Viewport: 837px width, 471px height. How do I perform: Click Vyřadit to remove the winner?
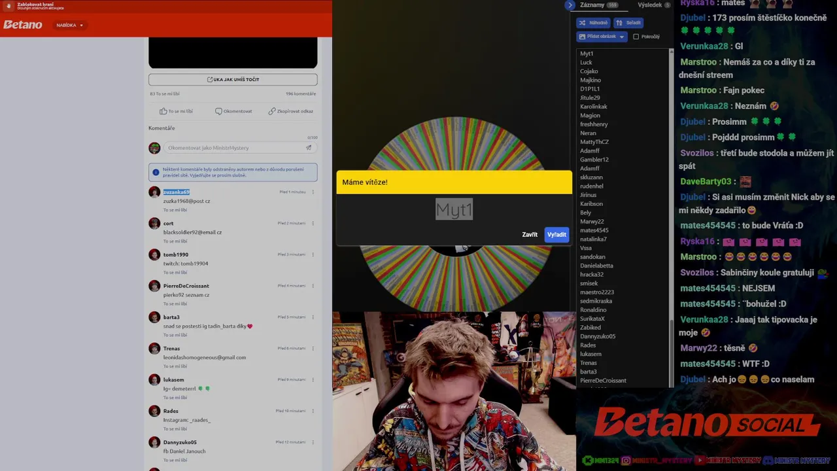pos(556,235)
